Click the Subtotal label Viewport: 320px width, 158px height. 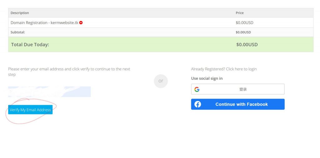click(18, 32)
